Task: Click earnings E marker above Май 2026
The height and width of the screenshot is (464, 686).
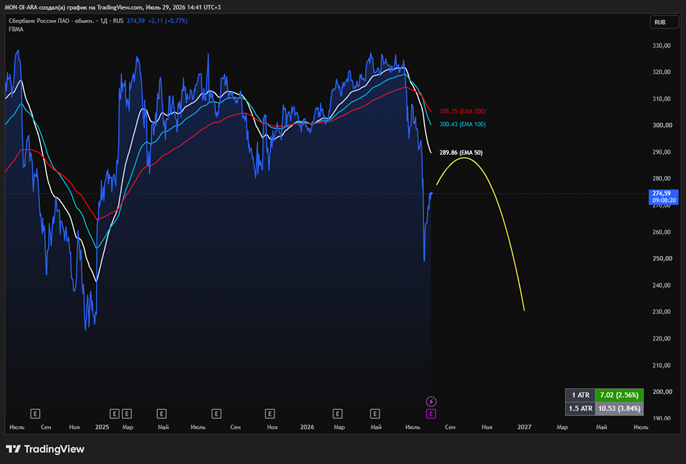Action: point(375,414)
